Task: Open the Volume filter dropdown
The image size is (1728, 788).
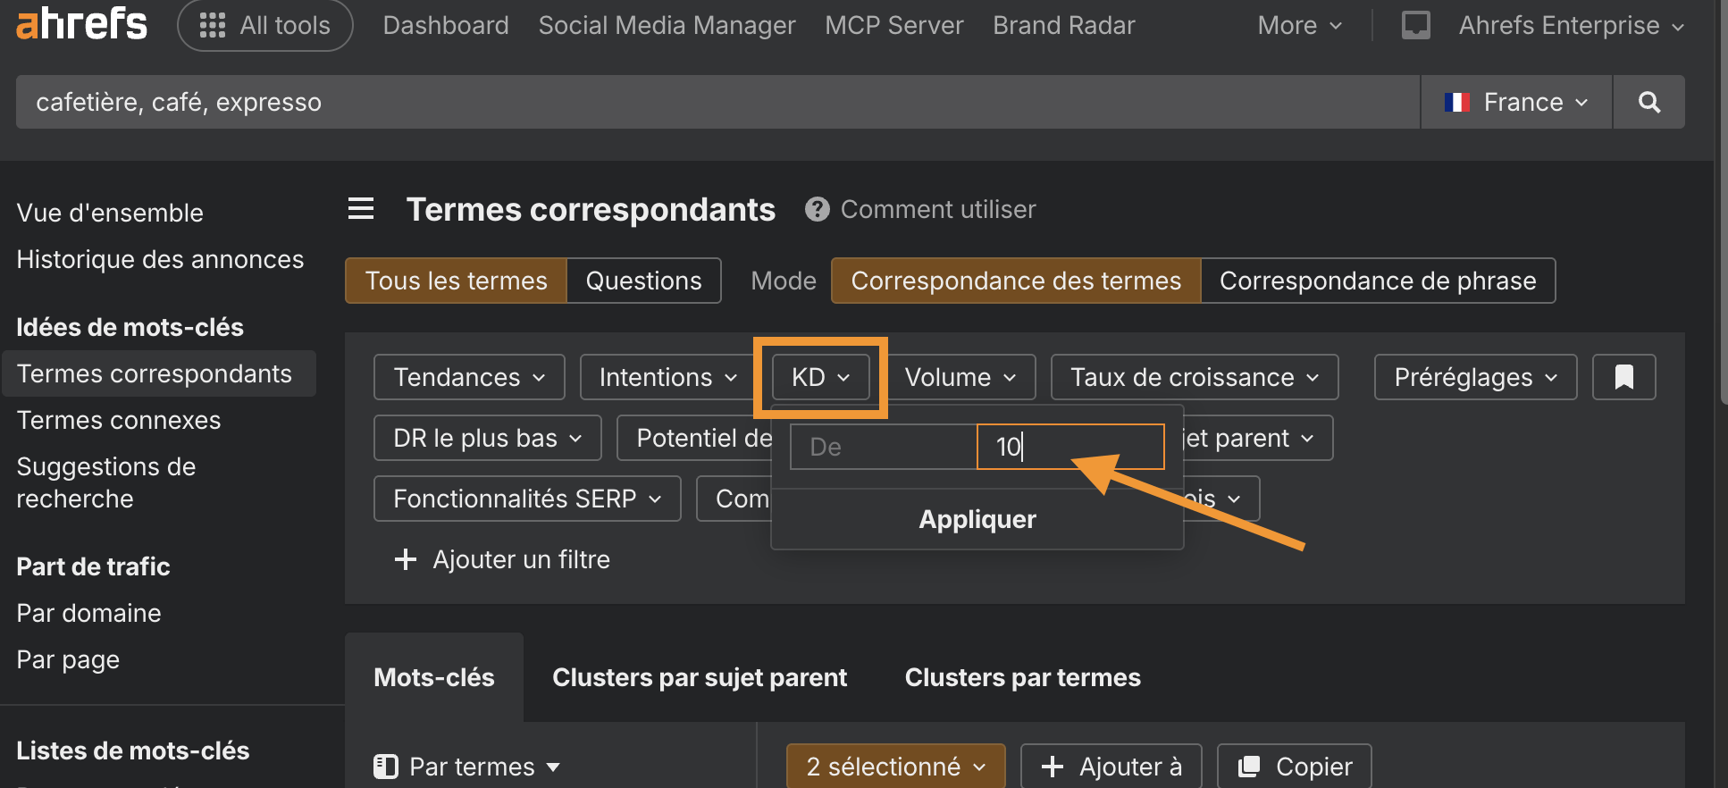Action: coord(960,377)
